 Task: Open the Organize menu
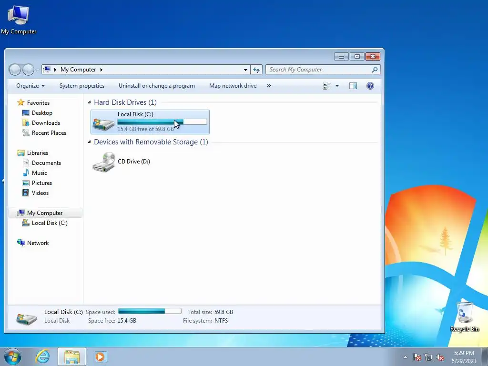(30, 86)
